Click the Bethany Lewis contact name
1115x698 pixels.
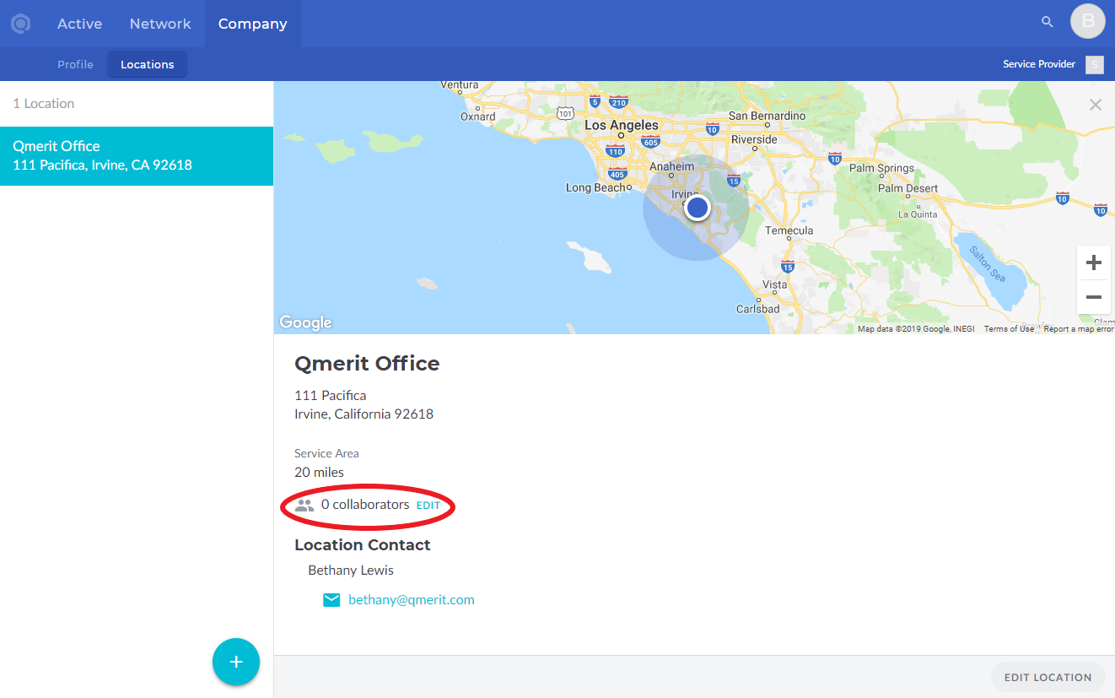(351, 571)
